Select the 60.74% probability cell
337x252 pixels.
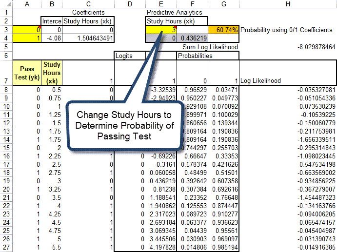223,30
